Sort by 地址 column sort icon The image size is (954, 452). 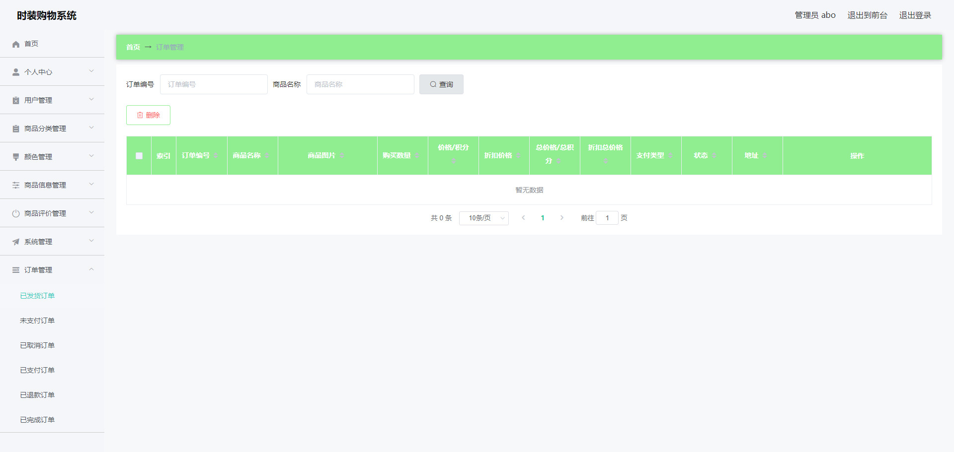pyautogui.click(x=765, y=156)
